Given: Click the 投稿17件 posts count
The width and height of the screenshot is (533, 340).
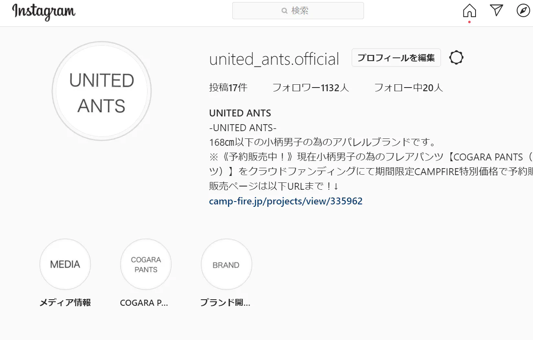Looking at the screenshot, I should tap(228, 88).
